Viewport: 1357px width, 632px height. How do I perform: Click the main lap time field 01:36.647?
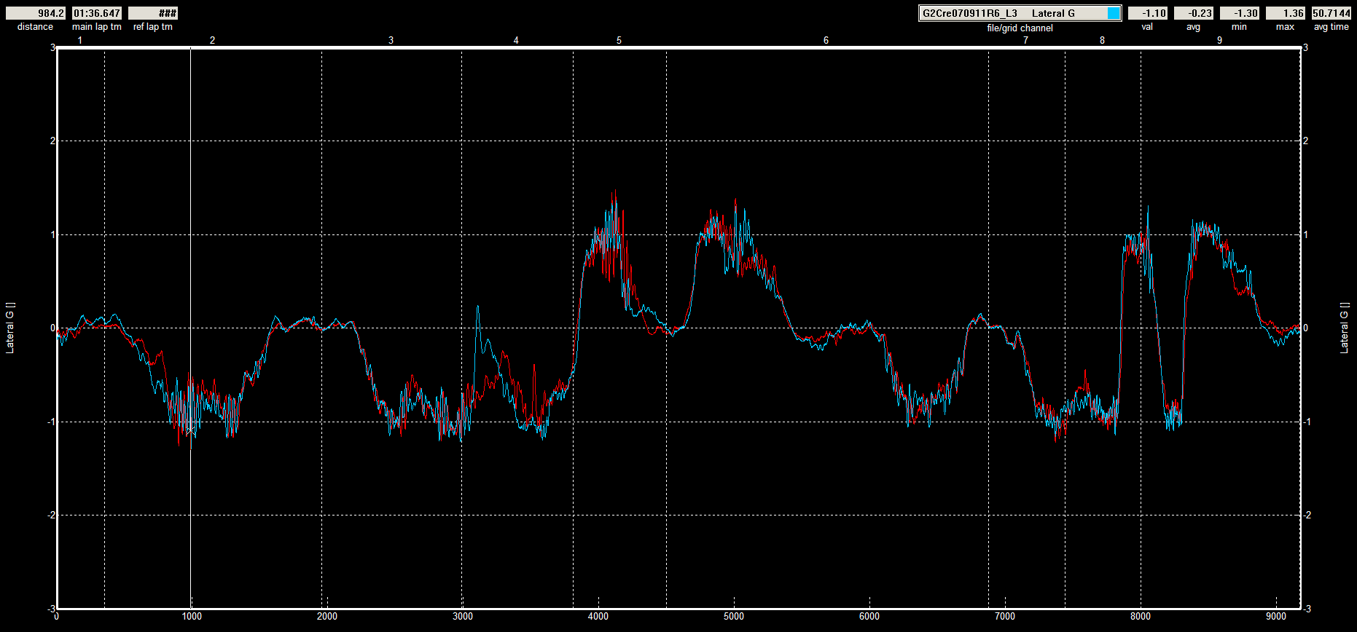(97, 13)
